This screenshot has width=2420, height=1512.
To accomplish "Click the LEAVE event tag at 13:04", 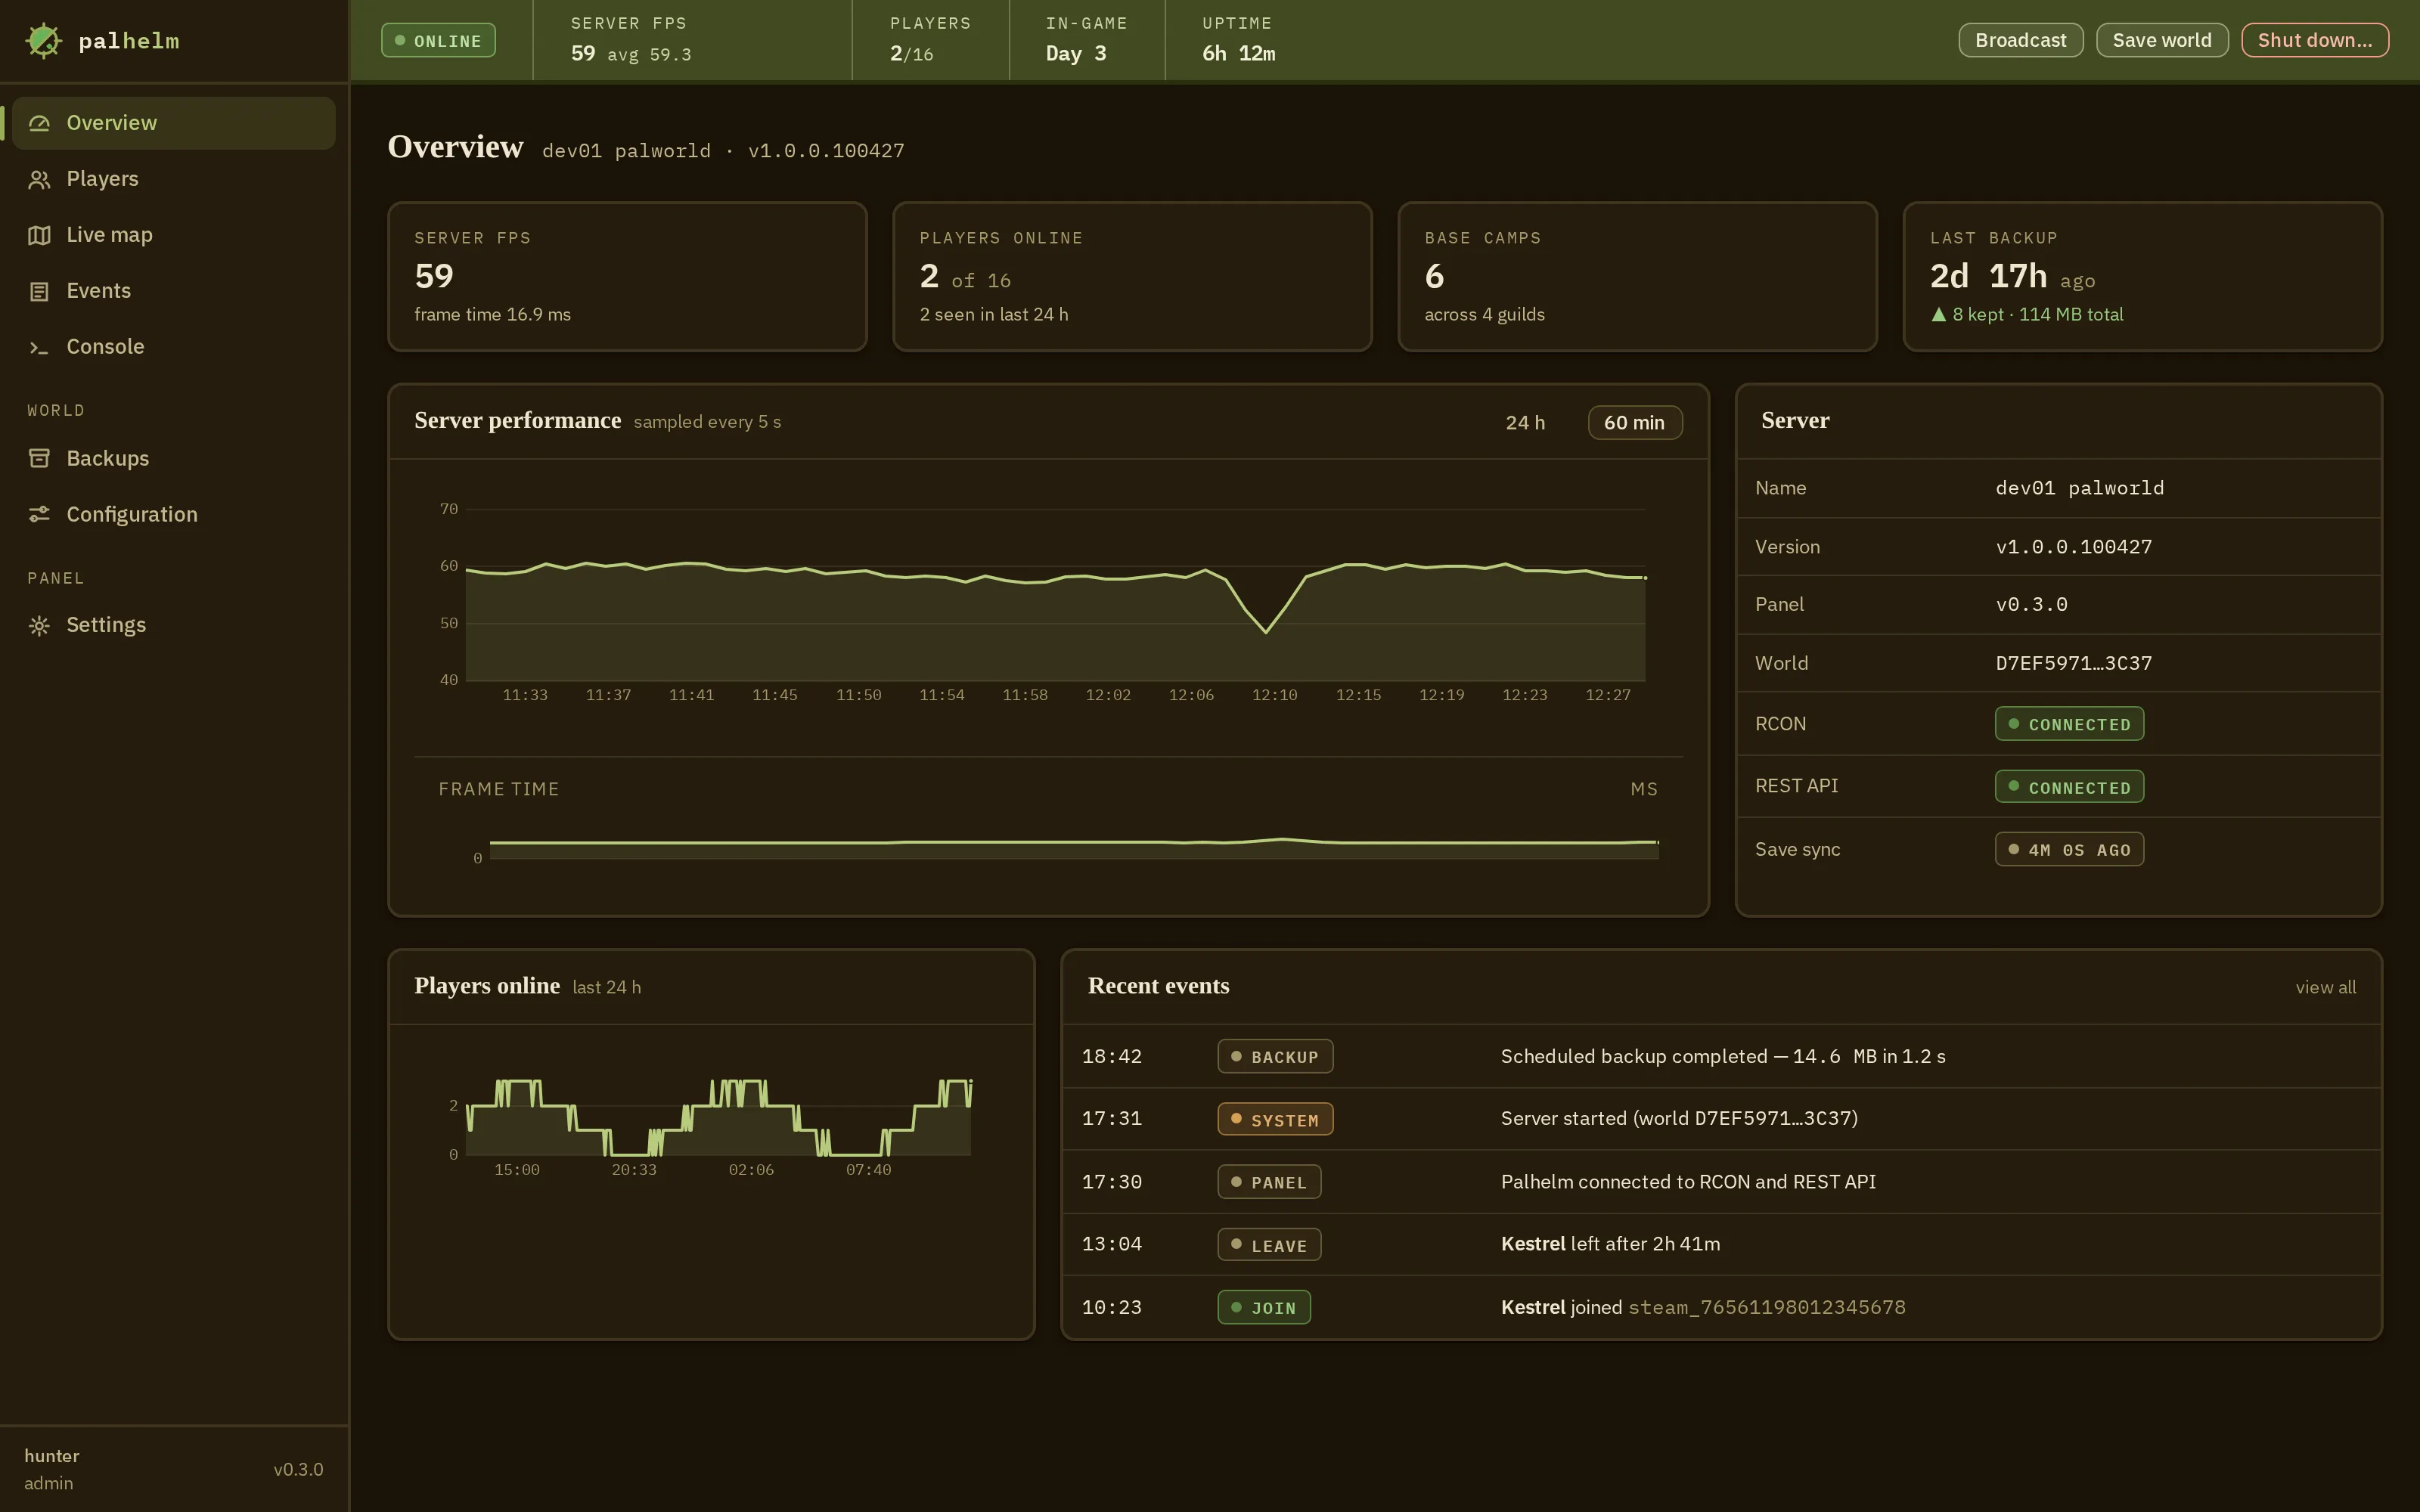I will [x=1269, y=1245].
